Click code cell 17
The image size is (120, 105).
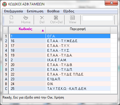28,46
